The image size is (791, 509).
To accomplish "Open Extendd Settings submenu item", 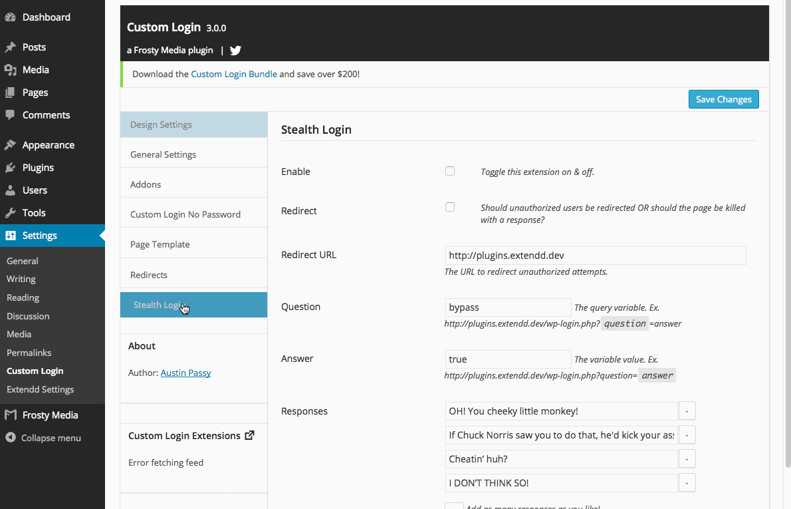I will click(x=41, y=389).
